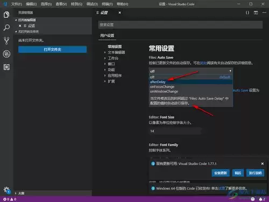This screenshot has height=202, width=269.
Task: Select 常用设置 in settings tree
Action: pyautogui.click(x=115, y=46)
